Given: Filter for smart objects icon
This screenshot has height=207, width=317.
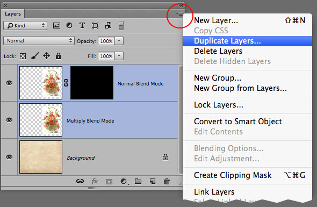Looking at the screenshot, I should coord(109,25).
